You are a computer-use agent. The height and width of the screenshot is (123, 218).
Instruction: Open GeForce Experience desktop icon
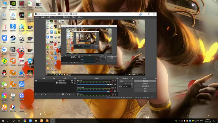[x=13, y=5]
